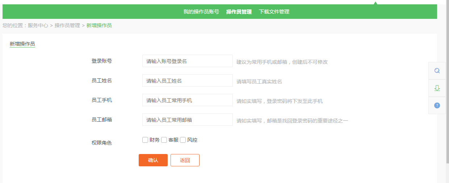Select the 操作员管理 tab
The height and width of the screenshot is (183, 449).
click(x=239, y=12)
